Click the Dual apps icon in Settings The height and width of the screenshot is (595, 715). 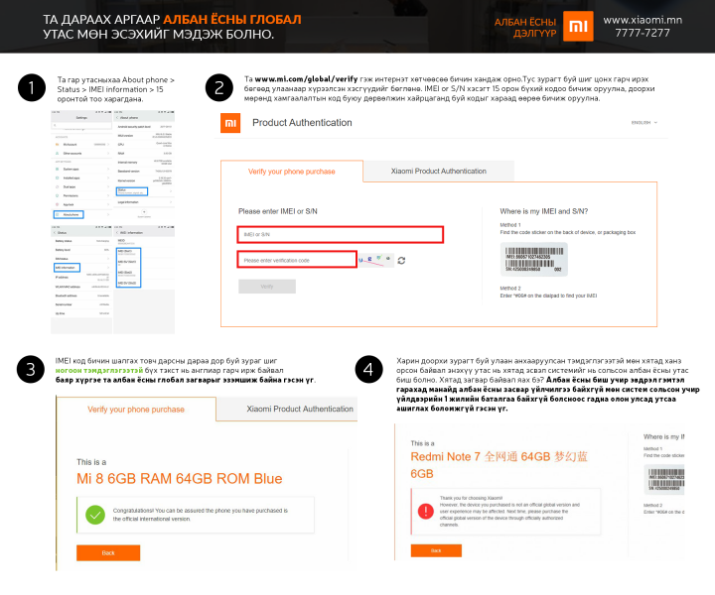click(x=57, y=186)
